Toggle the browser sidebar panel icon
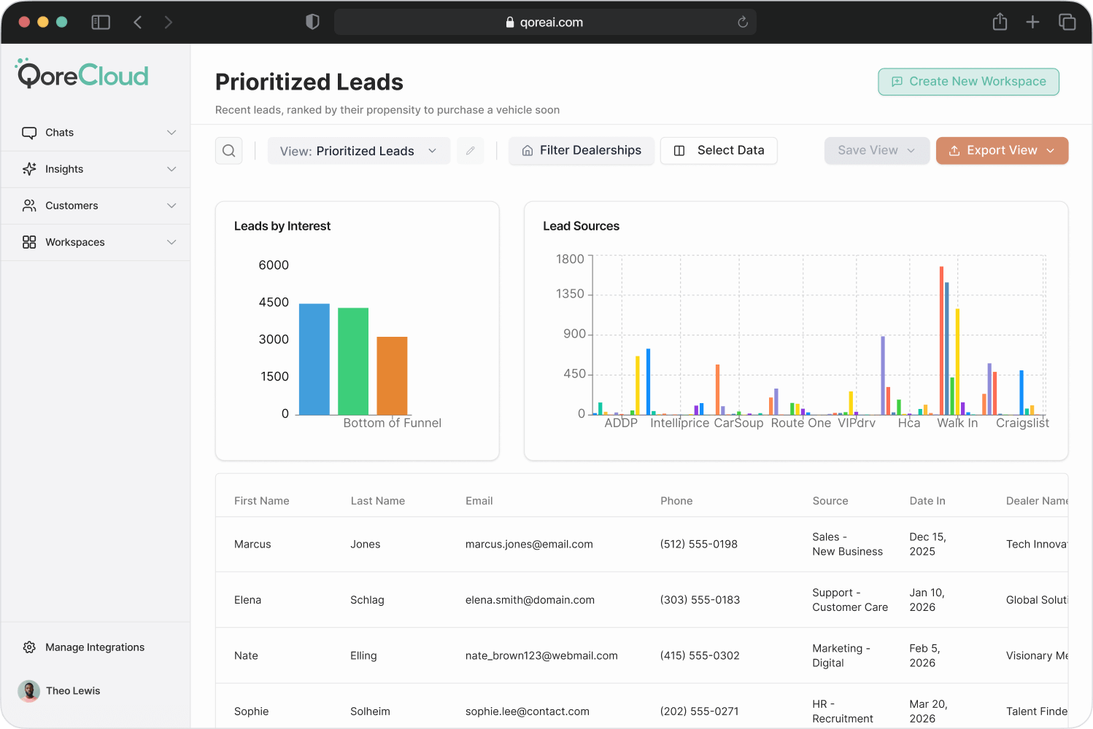 [101, 23]
